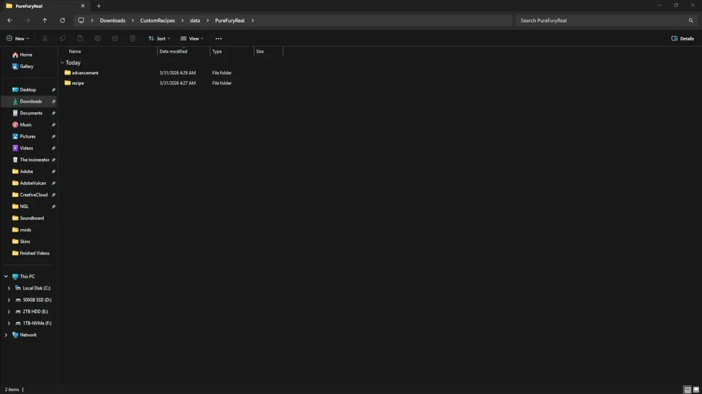Toggle the Details pane

(x=683, y=38)
